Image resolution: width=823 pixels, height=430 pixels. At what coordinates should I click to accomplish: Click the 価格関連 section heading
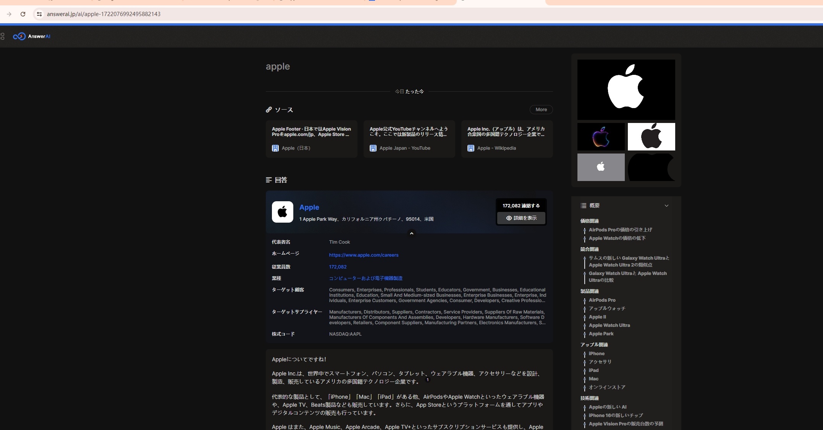(590, 221)
